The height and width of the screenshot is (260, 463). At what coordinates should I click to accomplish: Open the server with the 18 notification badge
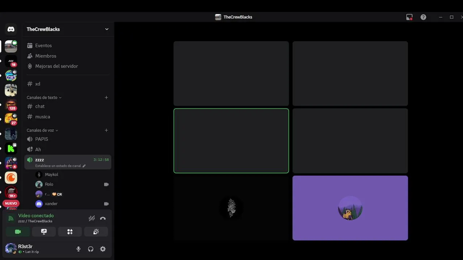pos(11,61)
